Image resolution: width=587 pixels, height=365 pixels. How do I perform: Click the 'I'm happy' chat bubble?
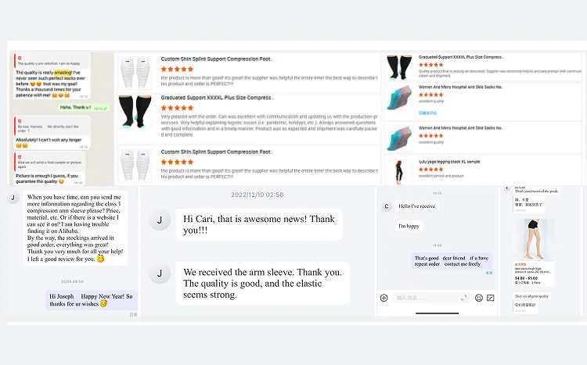coord(409,226)
